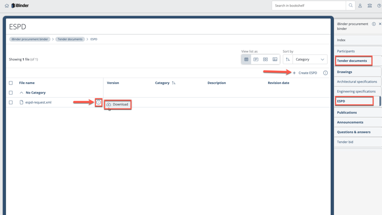
Task: Select the espd-request.xml checkbox
Action: [x=11, y=103]
